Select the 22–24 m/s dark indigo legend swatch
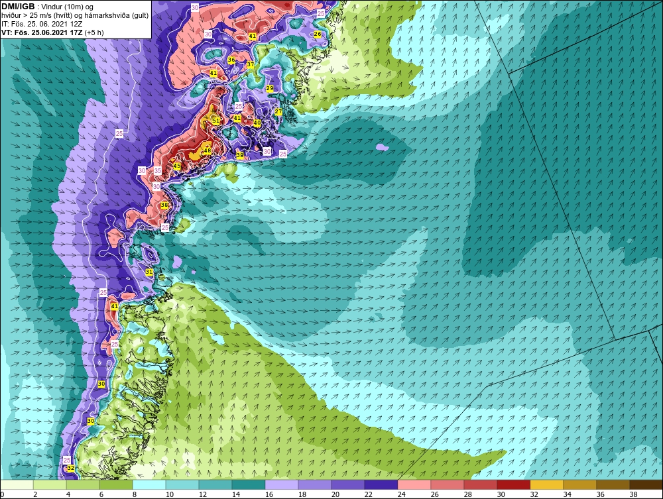The width and height of the screenshot is (663, 499). point(381,484)
